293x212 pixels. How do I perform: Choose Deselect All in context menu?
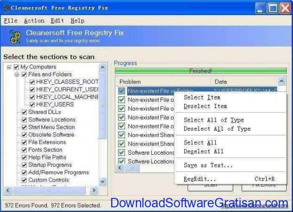(203, 151)
